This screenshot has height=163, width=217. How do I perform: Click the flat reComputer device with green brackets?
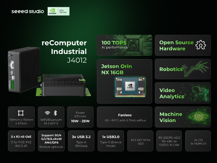tap(63, 85)
